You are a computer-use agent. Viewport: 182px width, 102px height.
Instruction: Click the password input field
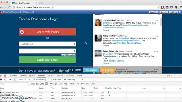[x=47, y=51]
